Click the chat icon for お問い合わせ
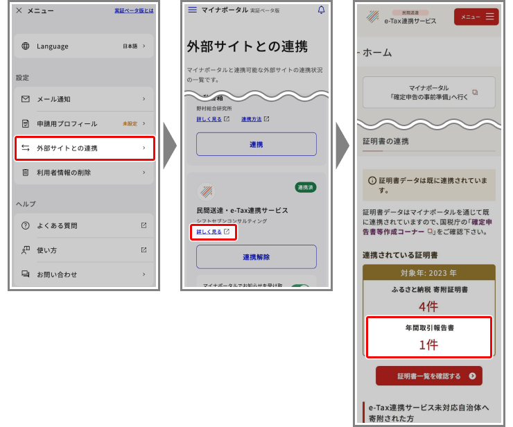 (25, 274)
